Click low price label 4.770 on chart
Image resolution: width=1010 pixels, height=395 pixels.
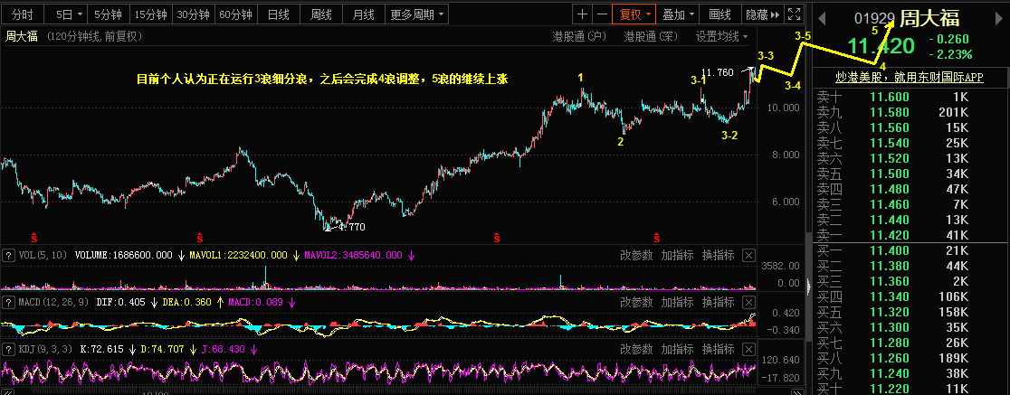[350, 227]
